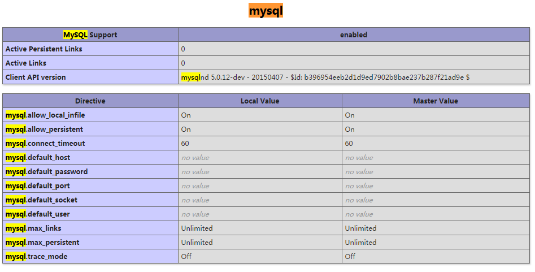Click the Directive column header
This screenshot has height=272, width=535.
point(90,101)
